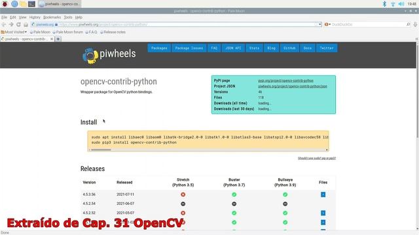This screenshot has height=235, width=419.
Task: Open the Bookmarks menu
Action: pos(52,18)
